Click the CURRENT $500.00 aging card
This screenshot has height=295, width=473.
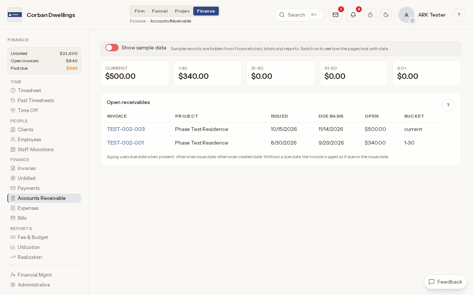pos(135,73)
